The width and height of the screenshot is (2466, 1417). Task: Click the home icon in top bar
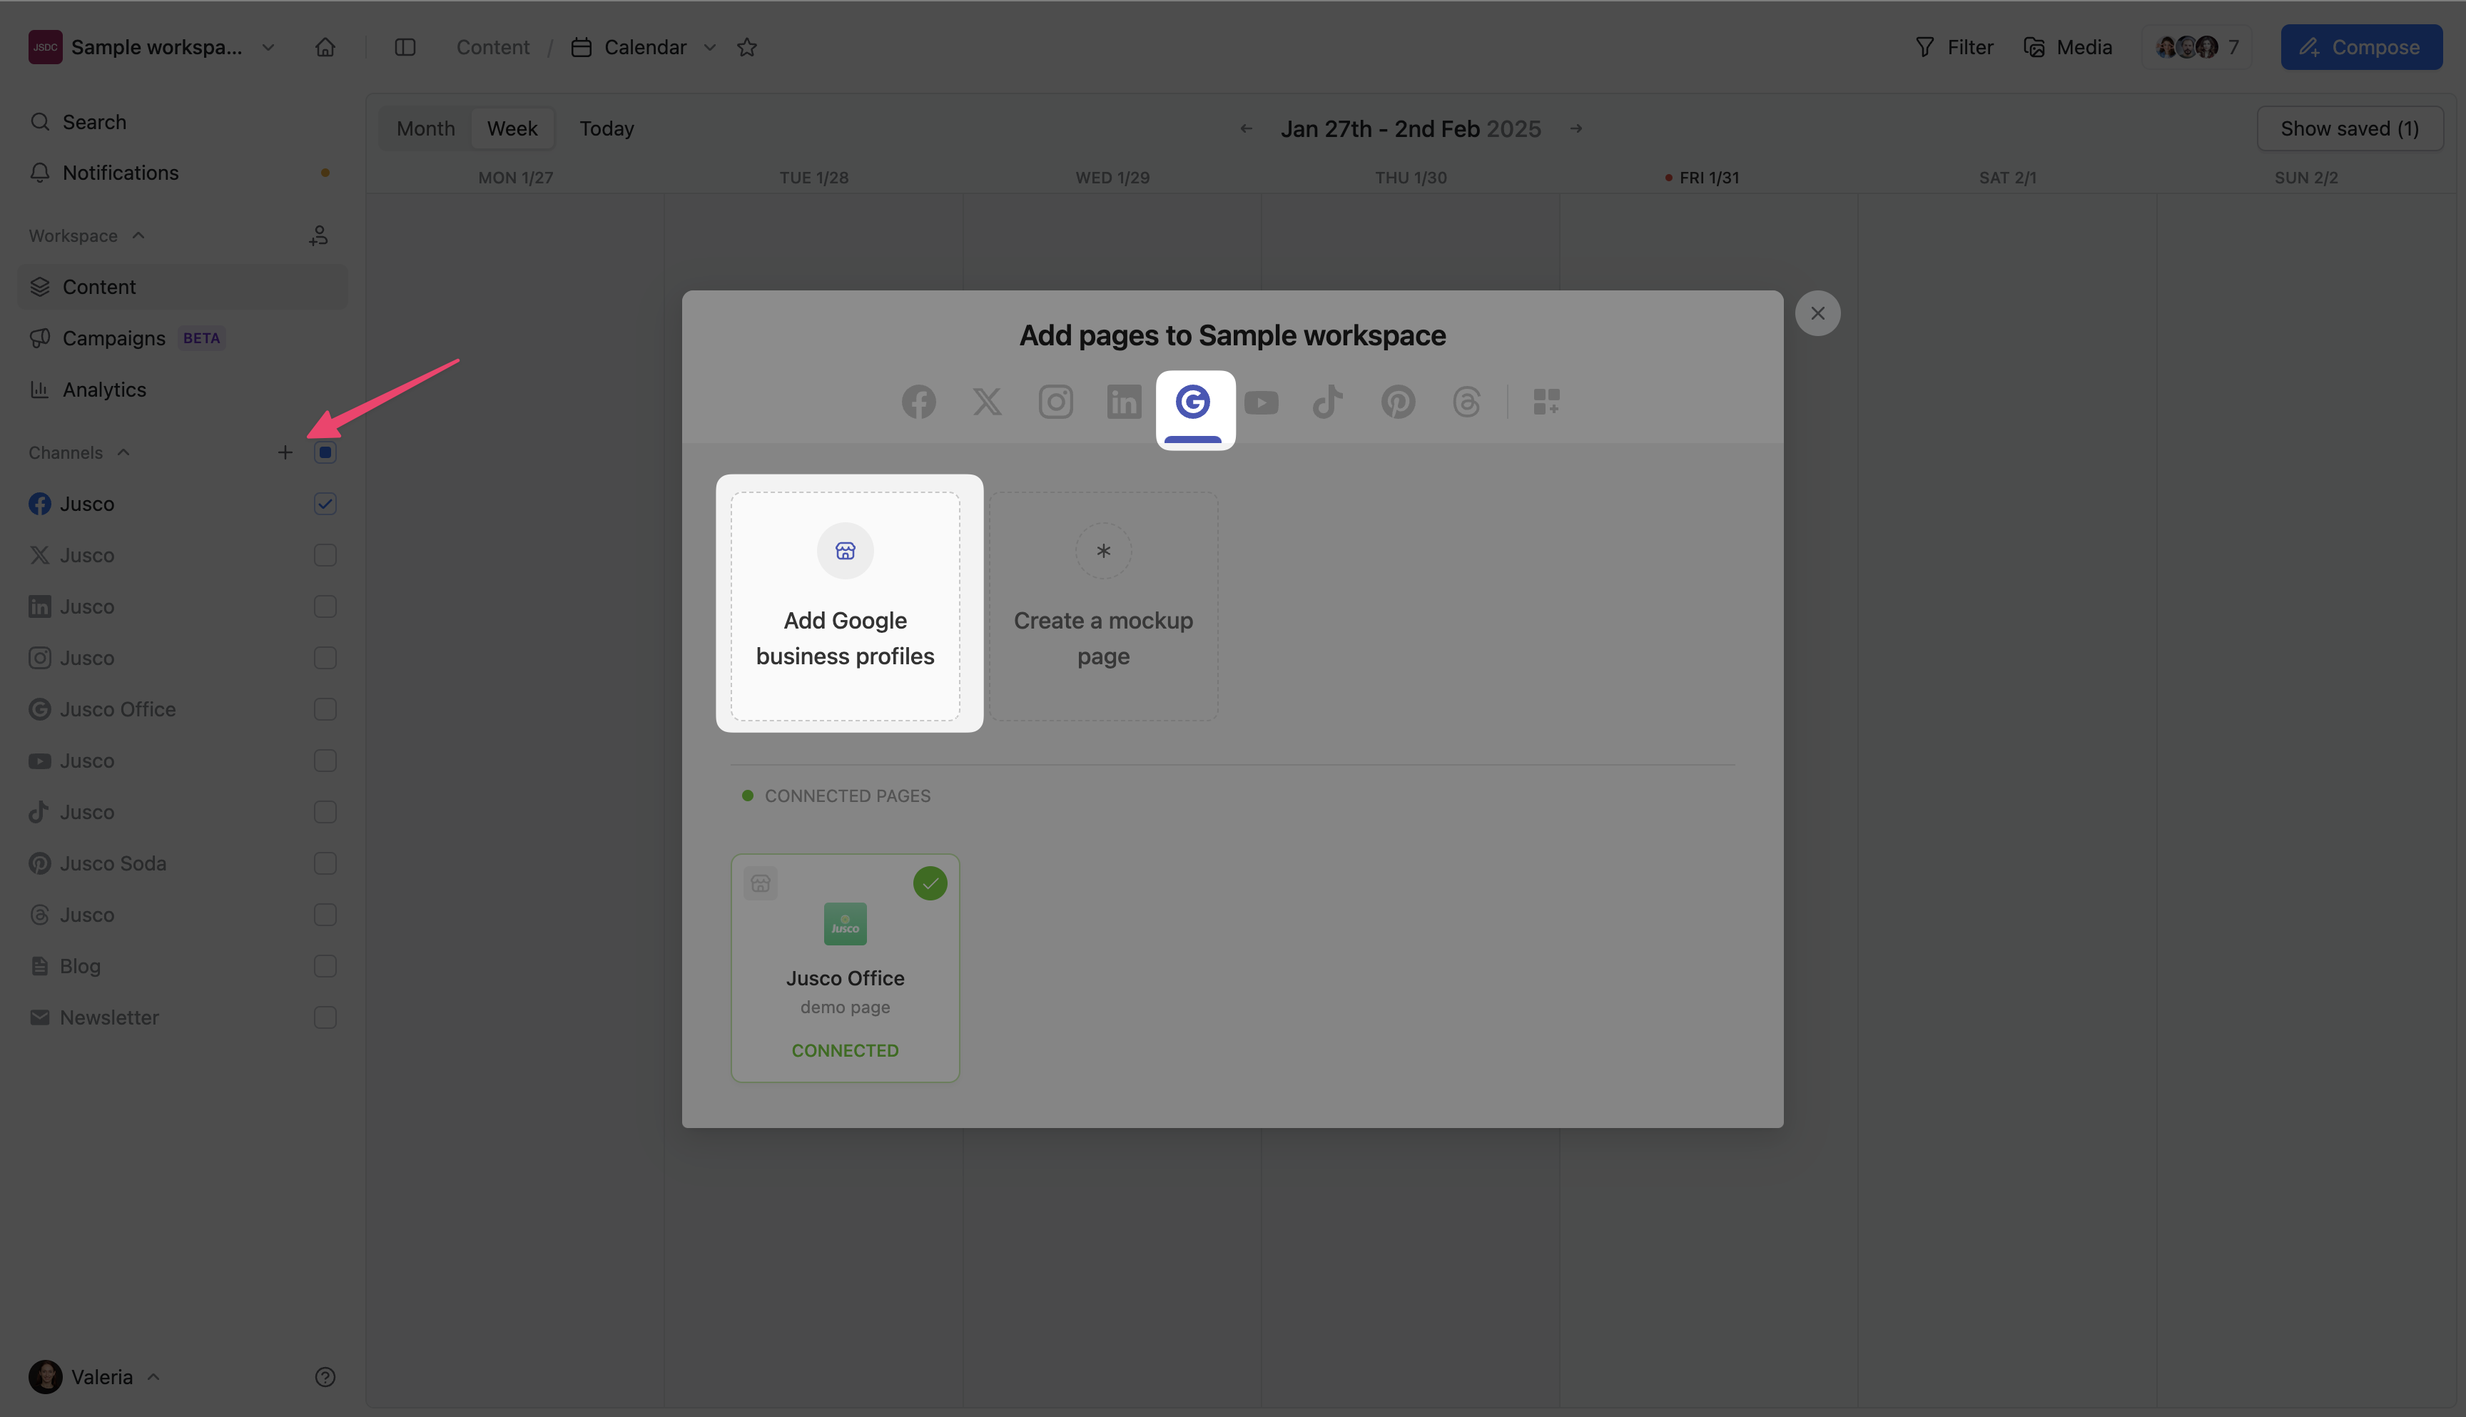click(x=325, y=46)
